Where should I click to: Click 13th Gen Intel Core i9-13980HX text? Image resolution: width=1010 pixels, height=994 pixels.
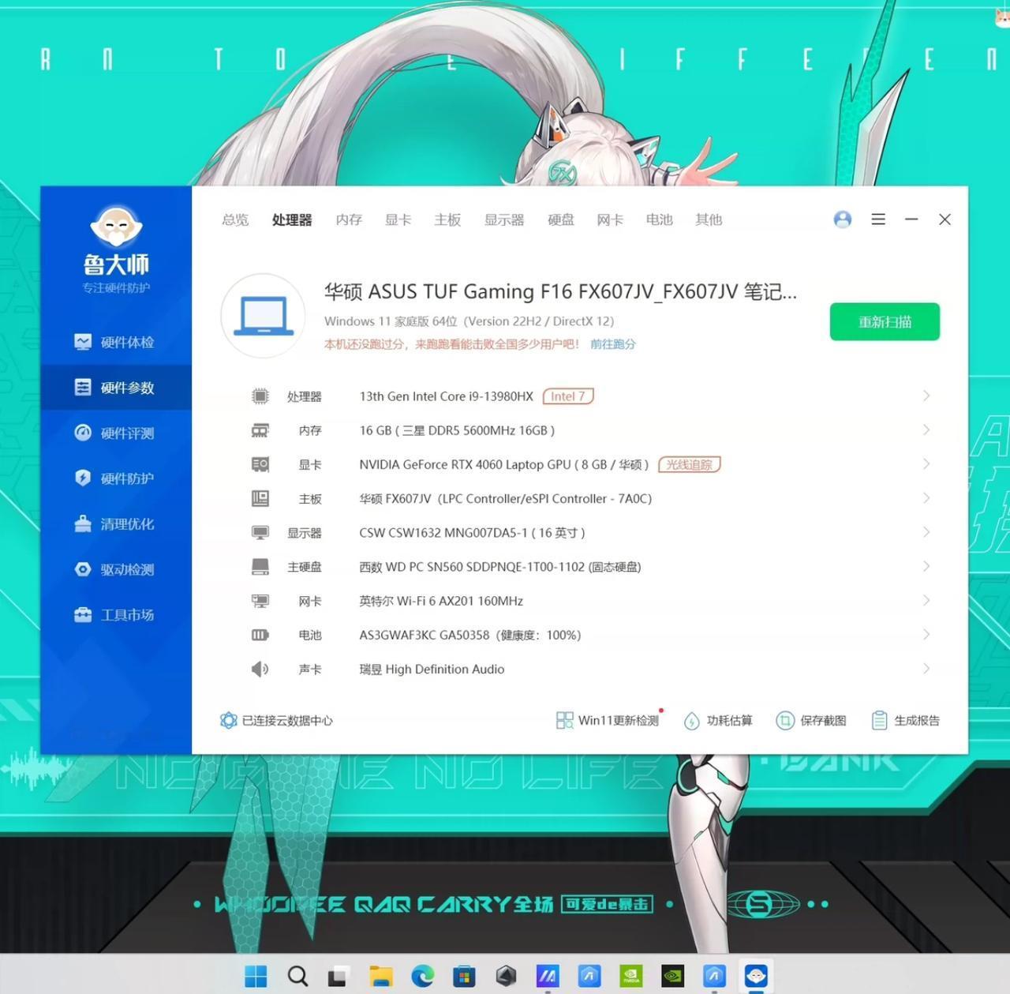click(x=447, y=396)
